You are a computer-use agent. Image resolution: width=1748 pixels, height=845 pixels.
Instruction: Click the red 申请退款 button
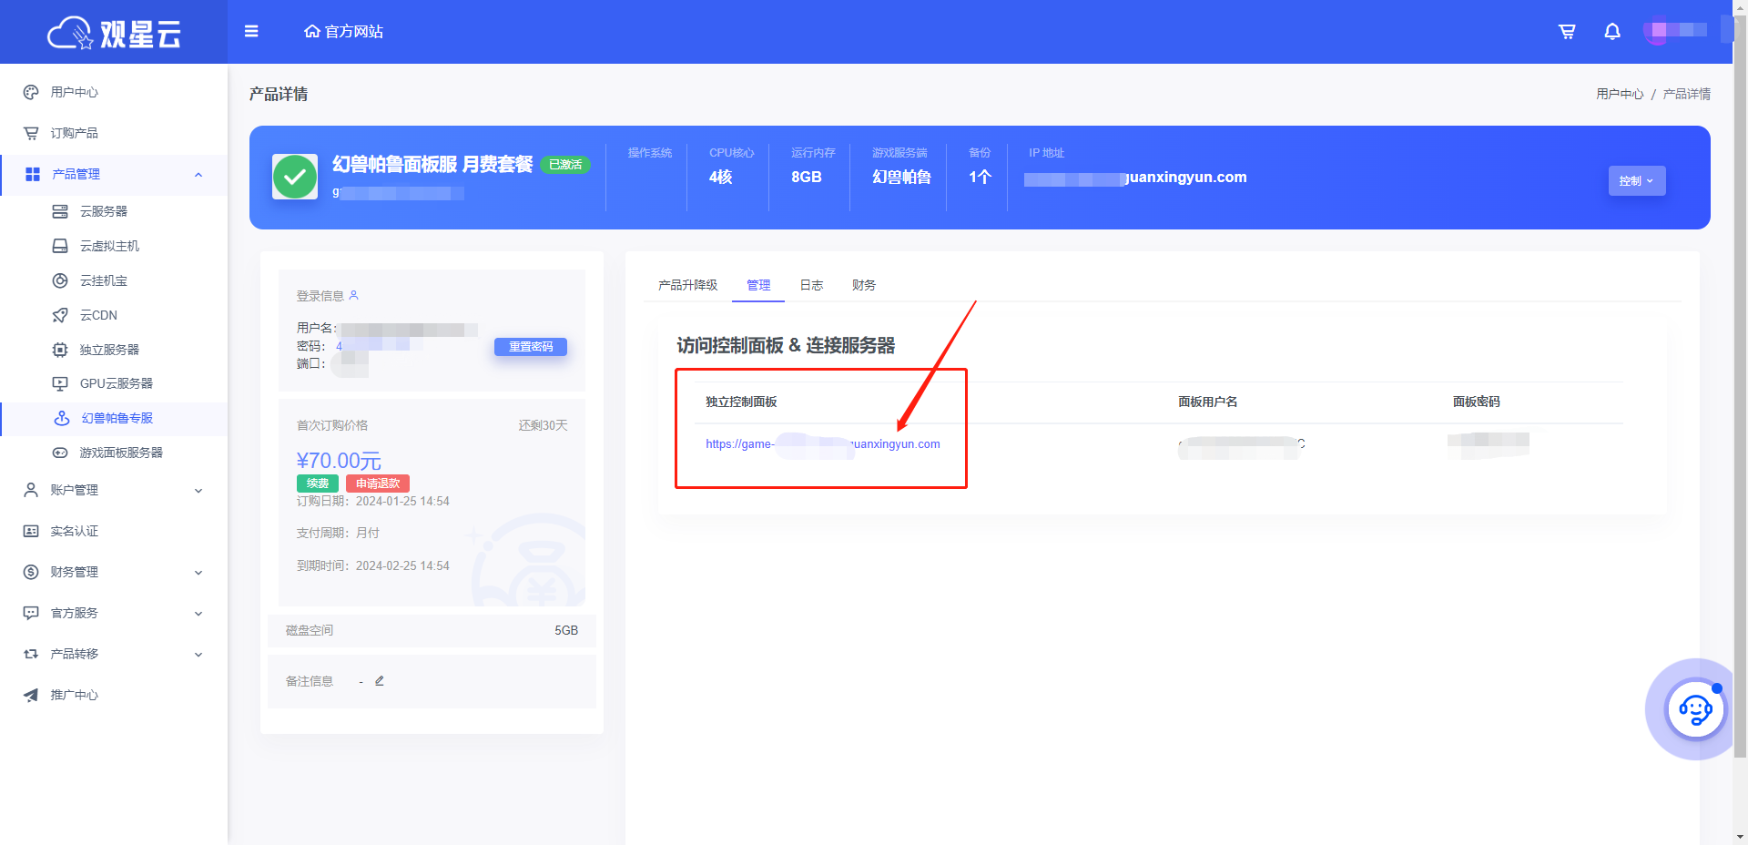pyautogui.click(x=377, y=484)
